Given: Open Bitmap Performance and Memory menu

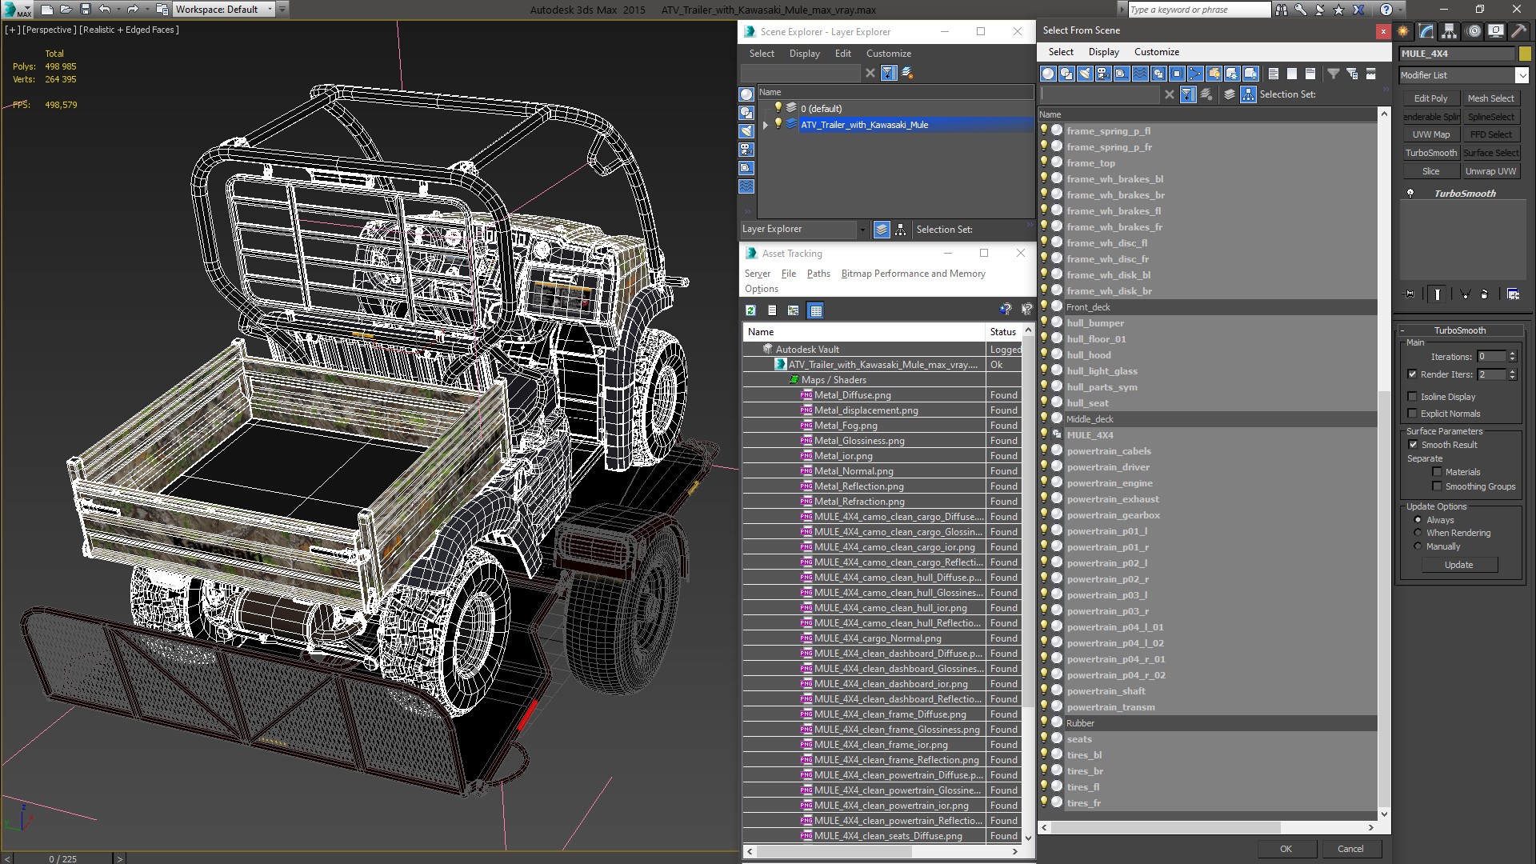Looking at the screenshot, I should coord(913,274).
